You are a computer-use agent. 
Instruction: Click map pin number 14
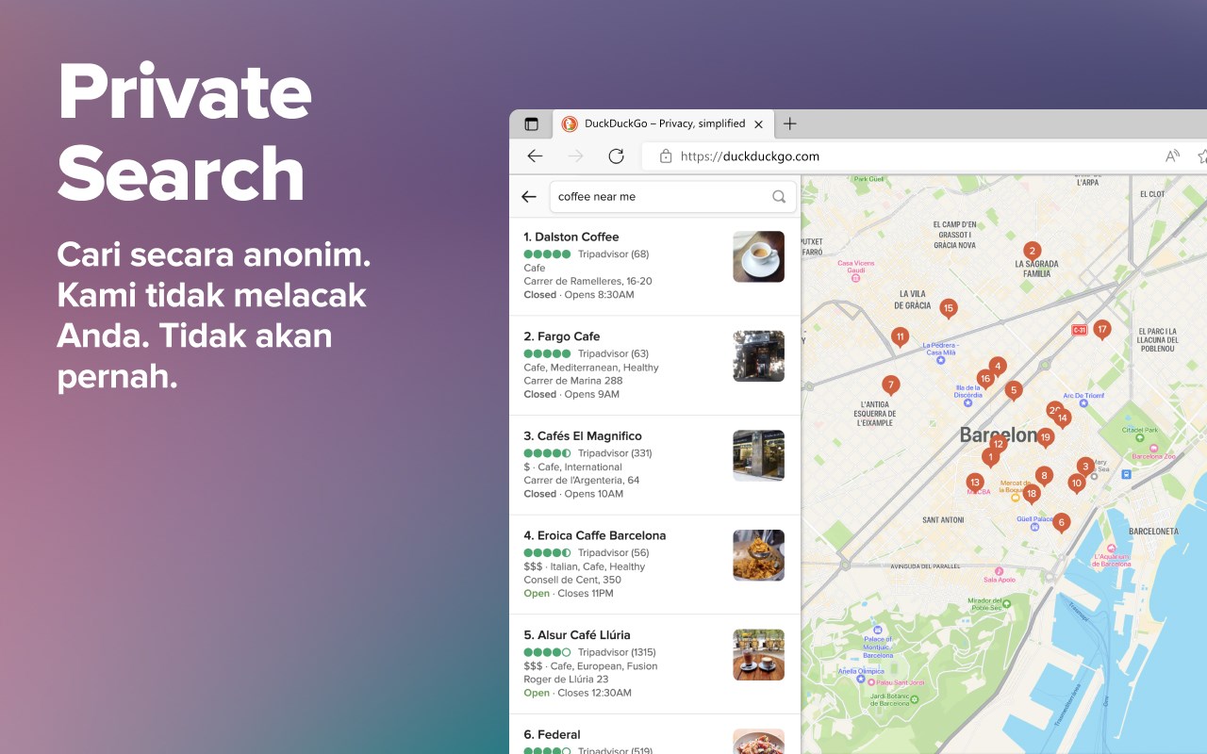[1063, 418]
